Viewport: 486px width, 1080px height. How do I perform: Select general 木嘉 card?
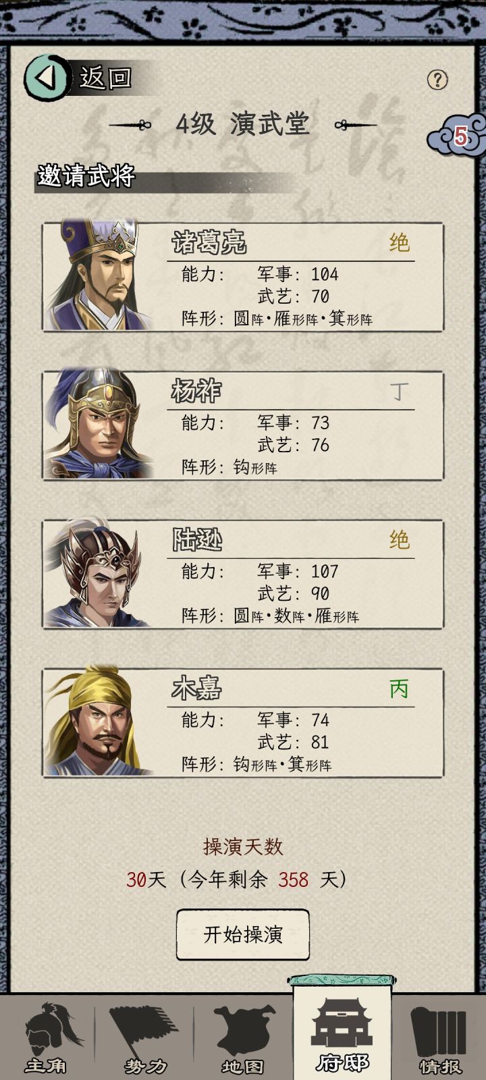click(243, 722)
